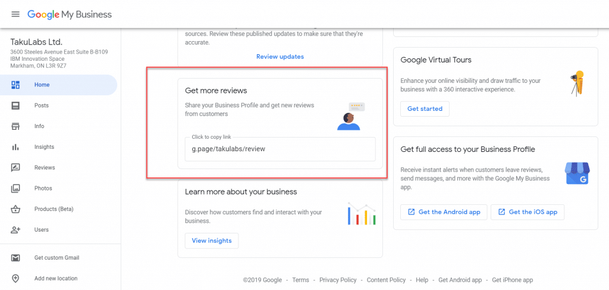Click Get the iOS app button
The image size is (609, 290).
[528, 212]
